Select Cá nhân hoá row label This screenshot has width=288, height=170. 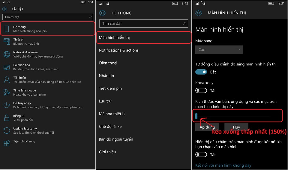(x=22, y=65)
